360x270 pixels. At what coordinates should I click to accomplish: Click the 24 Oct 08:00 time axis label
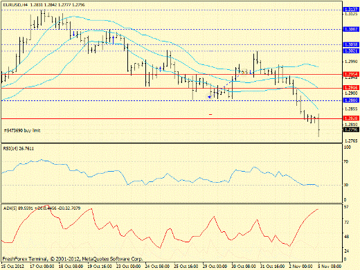point(157,267)
